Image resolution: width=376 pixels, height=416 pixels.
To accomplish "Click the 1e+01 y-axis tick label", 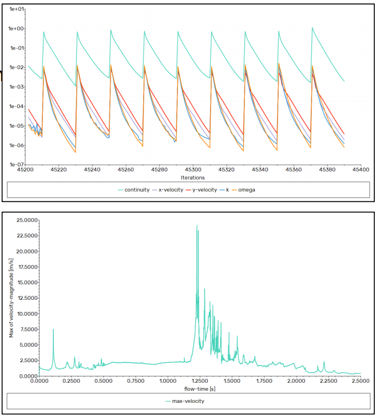I will pos(15,10).
